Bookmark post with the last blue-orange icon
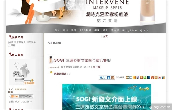The image size is (172, 110). (x=163, y=77)
